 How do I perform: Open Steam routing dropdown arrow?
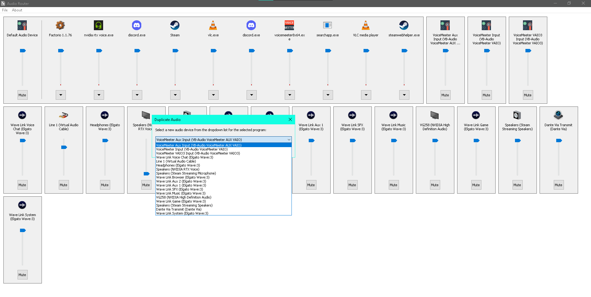pyautogui.click(x=175, y=95)
